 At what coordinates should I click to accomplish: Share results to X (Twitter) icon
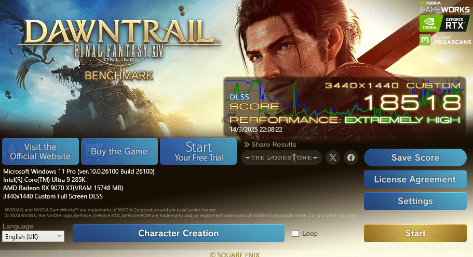coord(333,158)
